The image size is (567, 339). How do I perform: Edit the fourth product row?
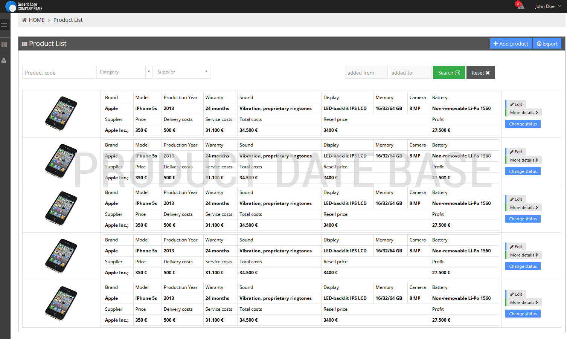[x=516, y=247]
